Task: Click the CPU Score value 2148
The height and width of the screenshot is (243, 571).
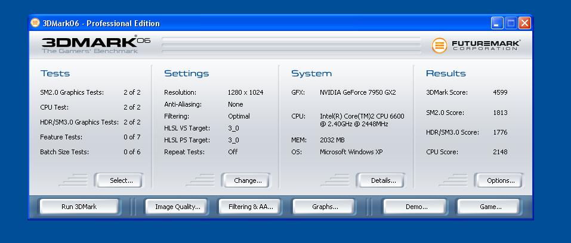Action: click(500, 152)
